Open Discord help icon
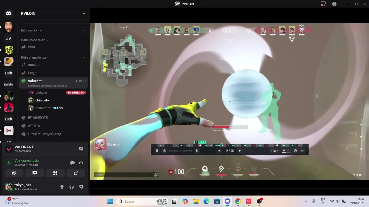Image resolution: width=369 pixels, height=207 pixels. pos(334,4)
